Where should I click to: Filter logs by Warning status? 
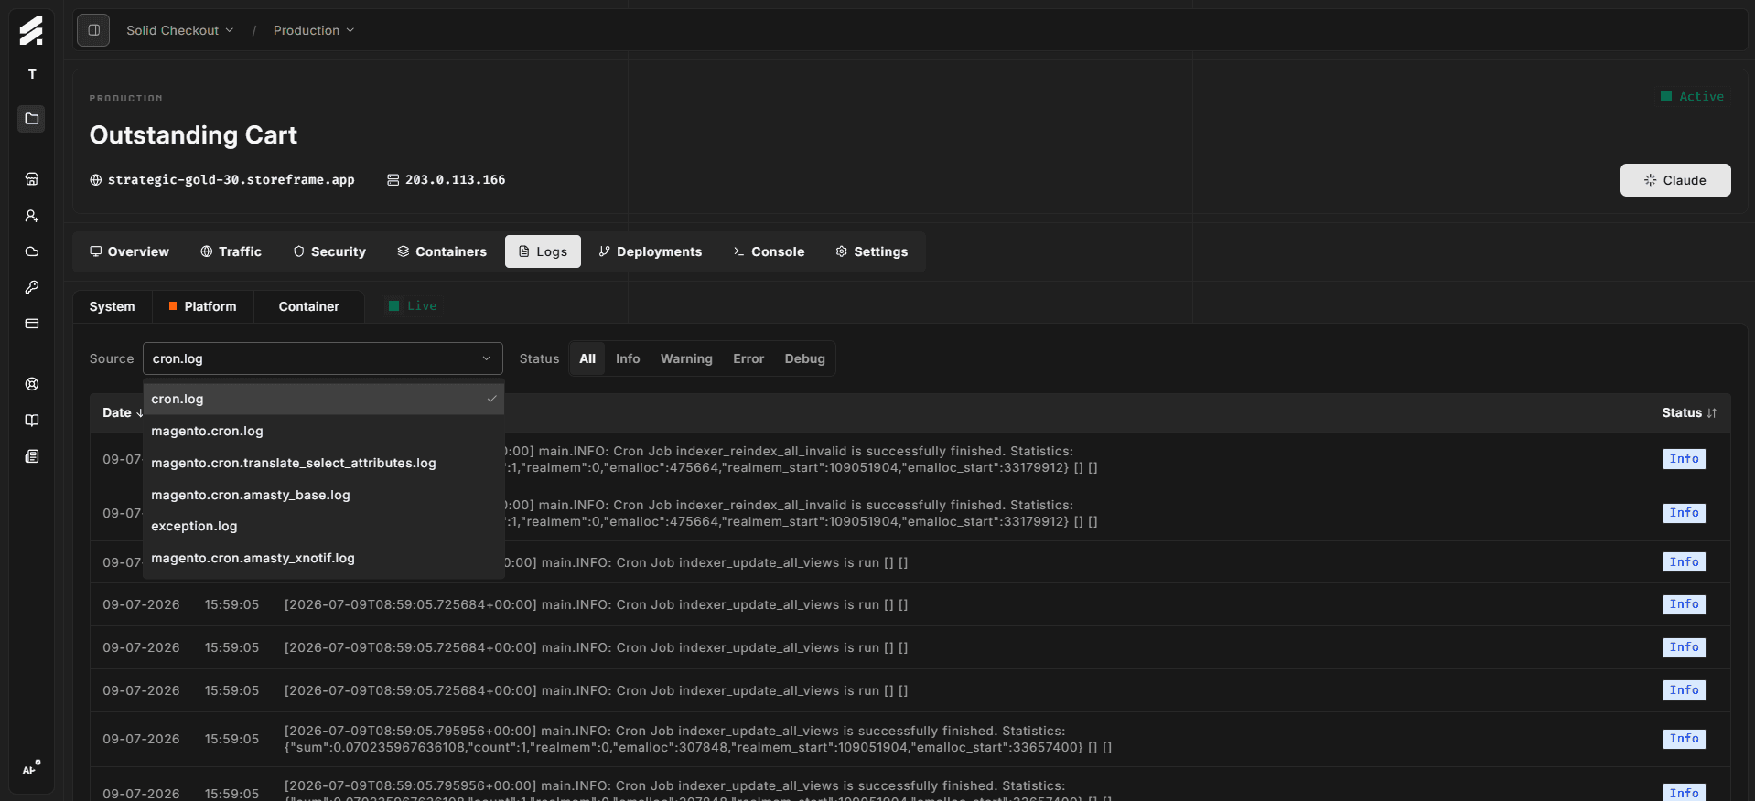coord(686,358)
